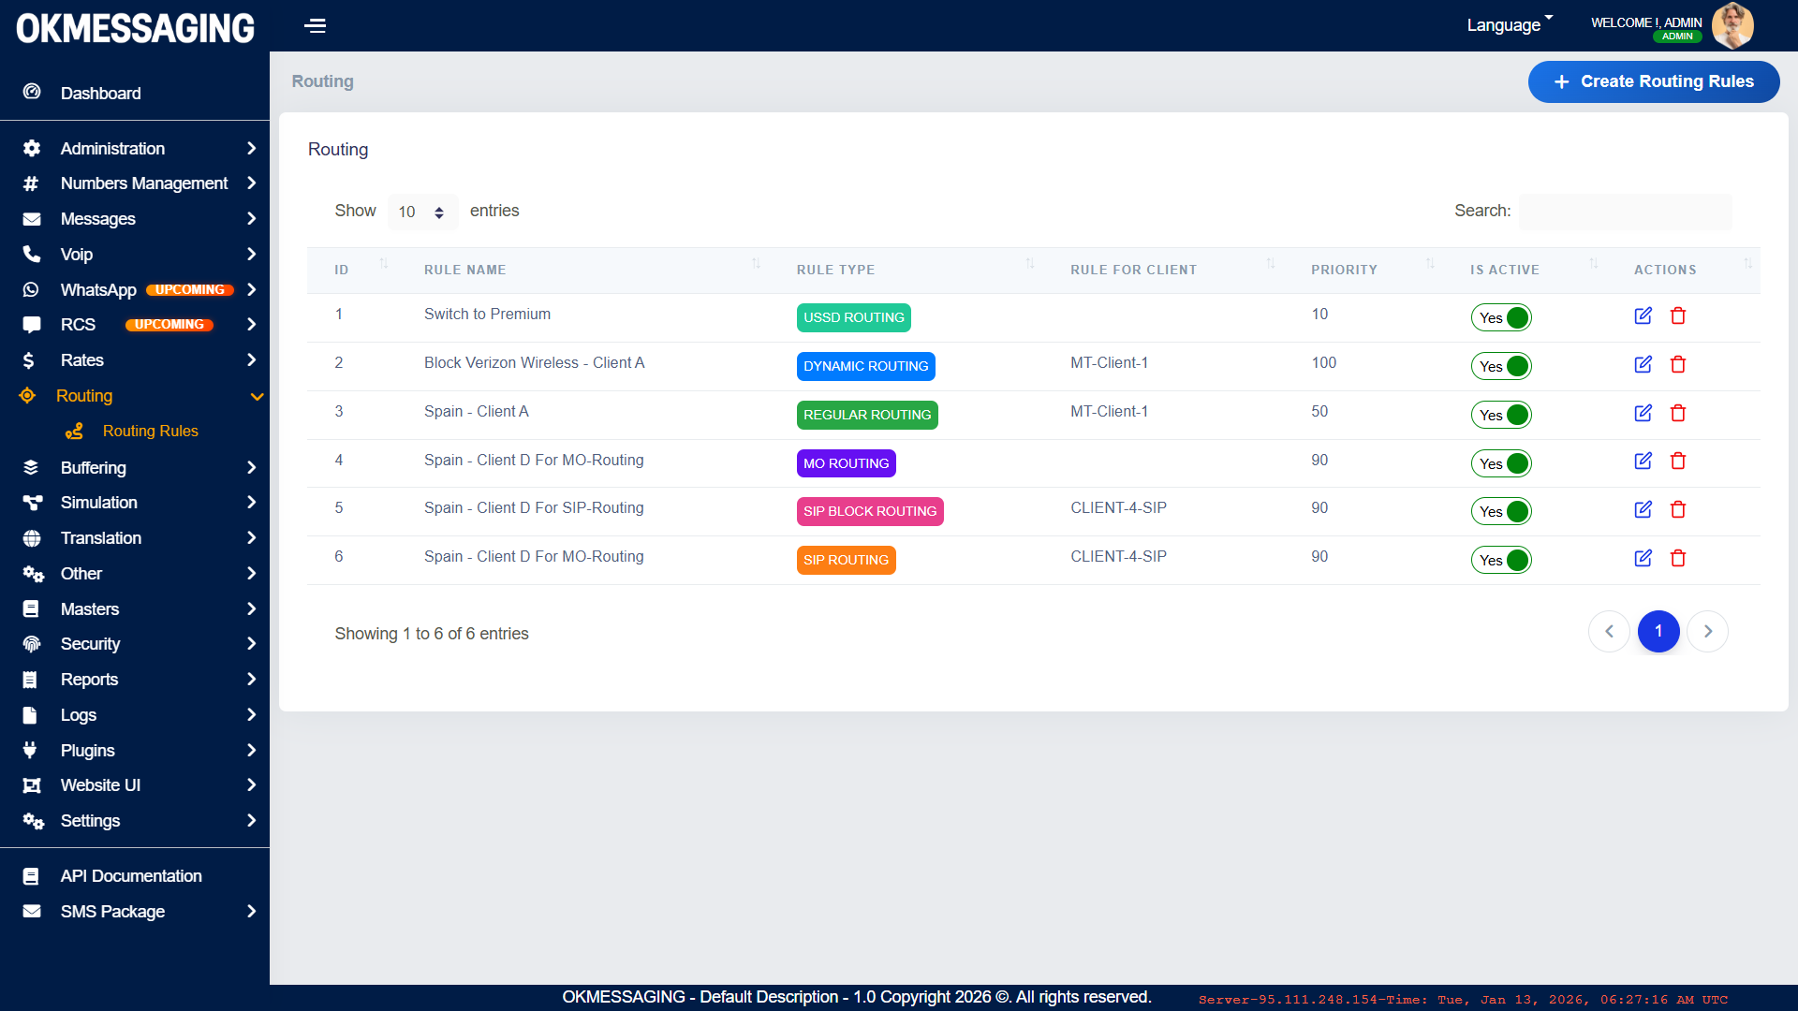The image size is (1798, 1011).
Task: Toggle active switch for Switch to Premium
Action: 1501,318
